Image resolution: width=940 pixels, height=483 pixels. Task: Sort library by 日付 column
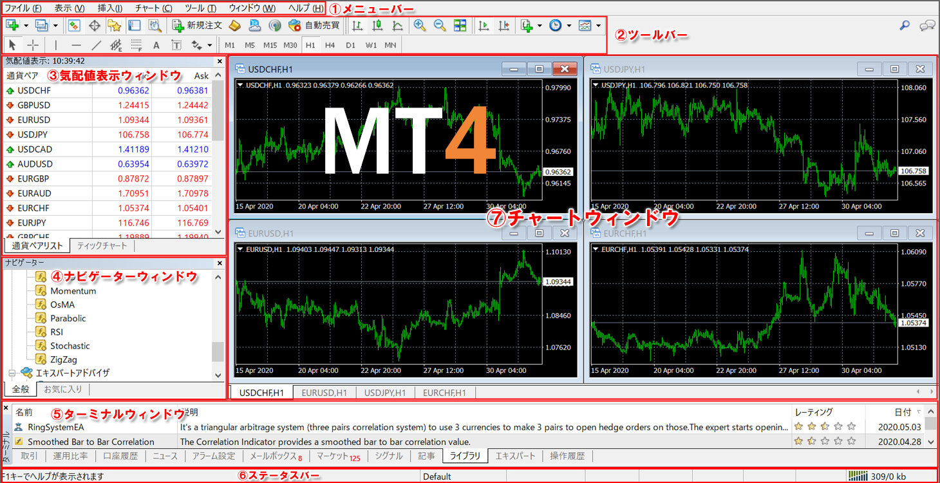(x=903, y=412)
